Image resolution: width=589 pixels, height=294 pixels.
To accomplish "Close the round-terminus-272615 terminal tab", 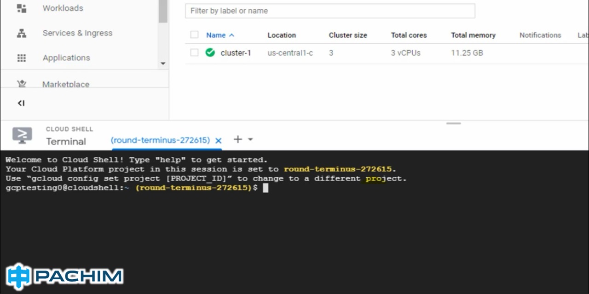I will click(219, 140).
